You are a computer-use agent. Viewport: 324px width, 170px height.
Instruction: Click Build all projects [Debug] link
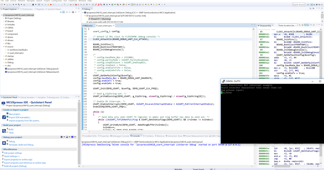[15, 166]
